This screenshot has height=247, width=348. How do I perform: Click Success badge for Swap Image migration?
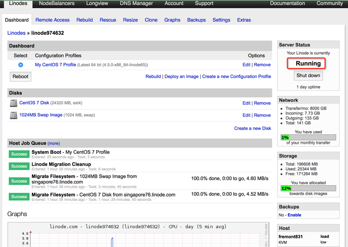pyautogui.click(x=19, y=181)
